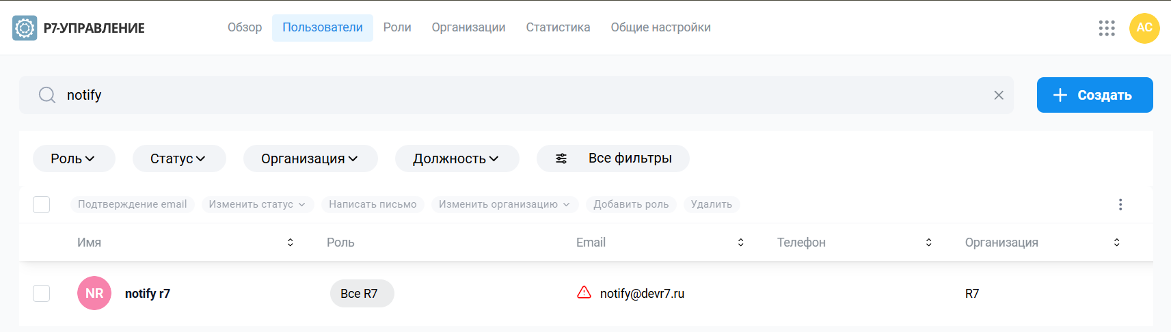The image size is (1171, 332).
Task: Open the AC user avatar menu
Action: pos(1144,28)
